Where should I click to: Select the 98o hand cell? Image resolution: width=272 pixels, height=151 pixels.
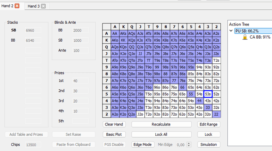[157, 74]
